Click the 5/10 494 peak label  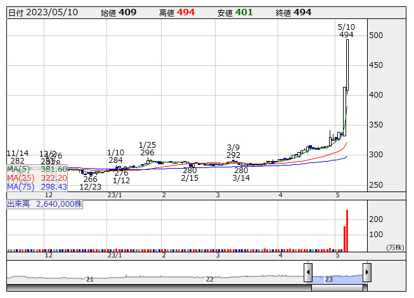click(x=346, y=30)
